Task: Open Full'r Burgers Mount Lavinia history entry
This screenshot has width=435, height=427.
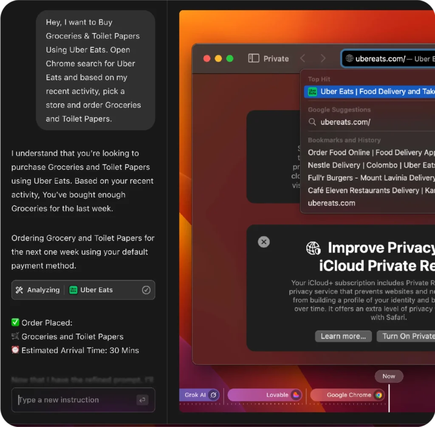Action: tap(371, 178)
